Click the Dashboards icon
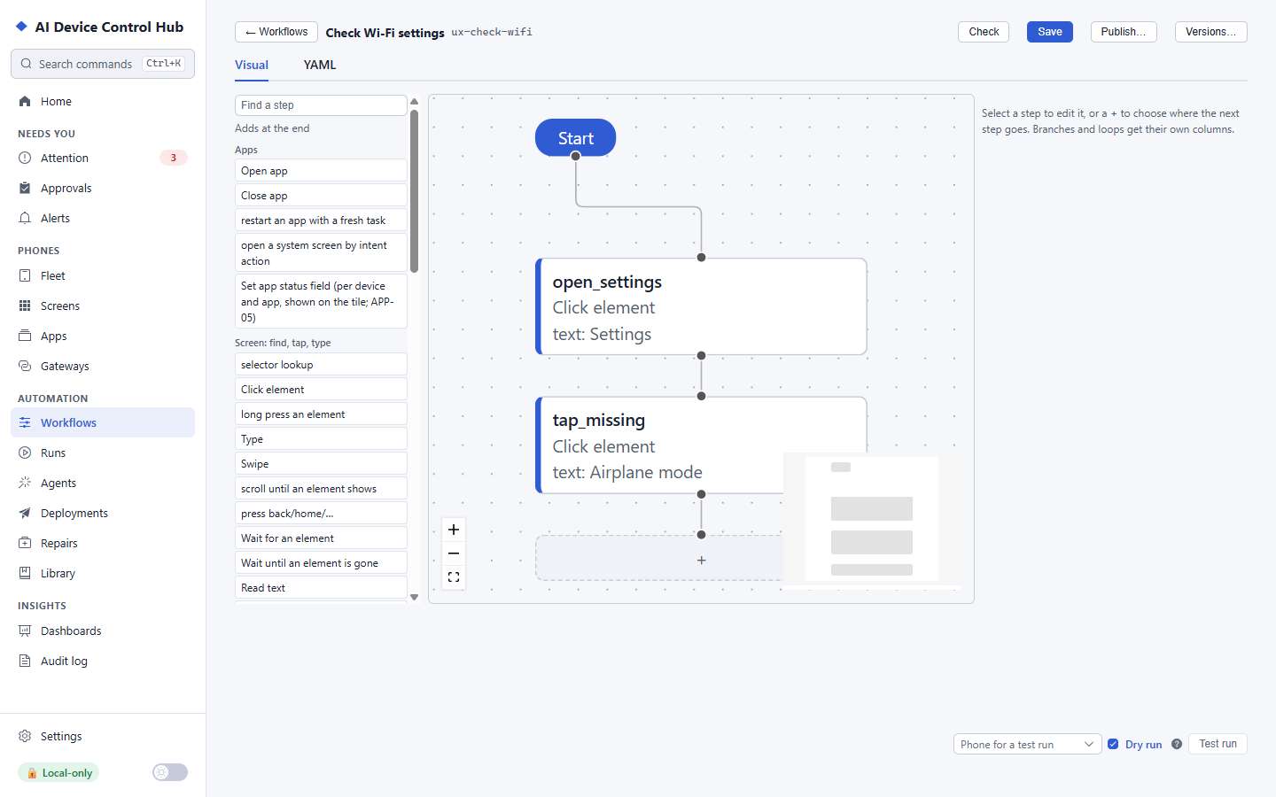Viewport: 1276px width, 797px height. coord(25,631)
